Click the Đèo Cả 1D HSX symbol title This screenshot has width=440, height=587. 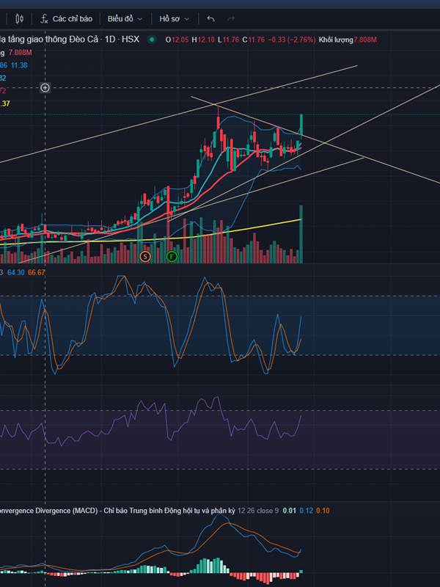(x=70, y=40)
